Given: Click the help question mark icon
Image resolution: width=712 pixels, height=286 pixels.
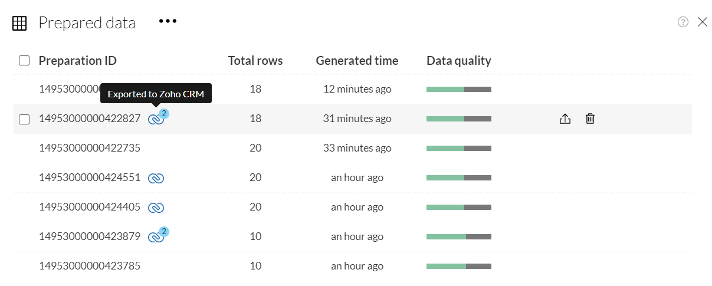Looking at the screenshot, I should click(x=683, y=22).
